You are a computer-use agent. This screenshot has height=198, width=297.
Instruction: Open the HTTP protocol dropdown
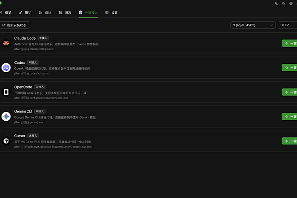coord(287,25)
